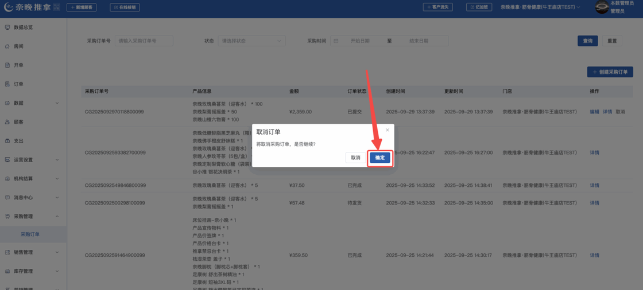
Task: Click the amount ¥359.50
Action: (x=299, y=255)
